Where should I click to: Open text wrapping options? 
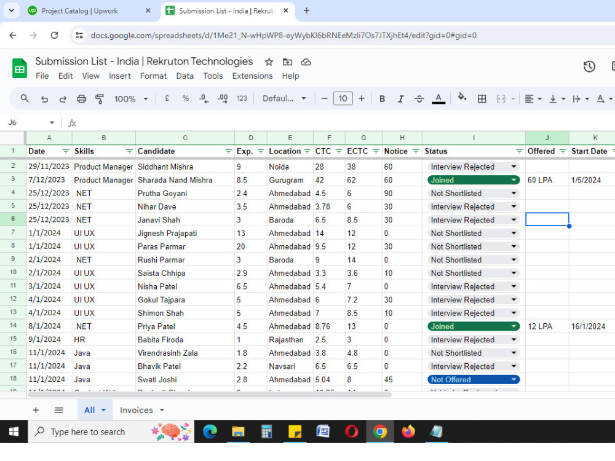pyautogui.click(x=581, y=99)
